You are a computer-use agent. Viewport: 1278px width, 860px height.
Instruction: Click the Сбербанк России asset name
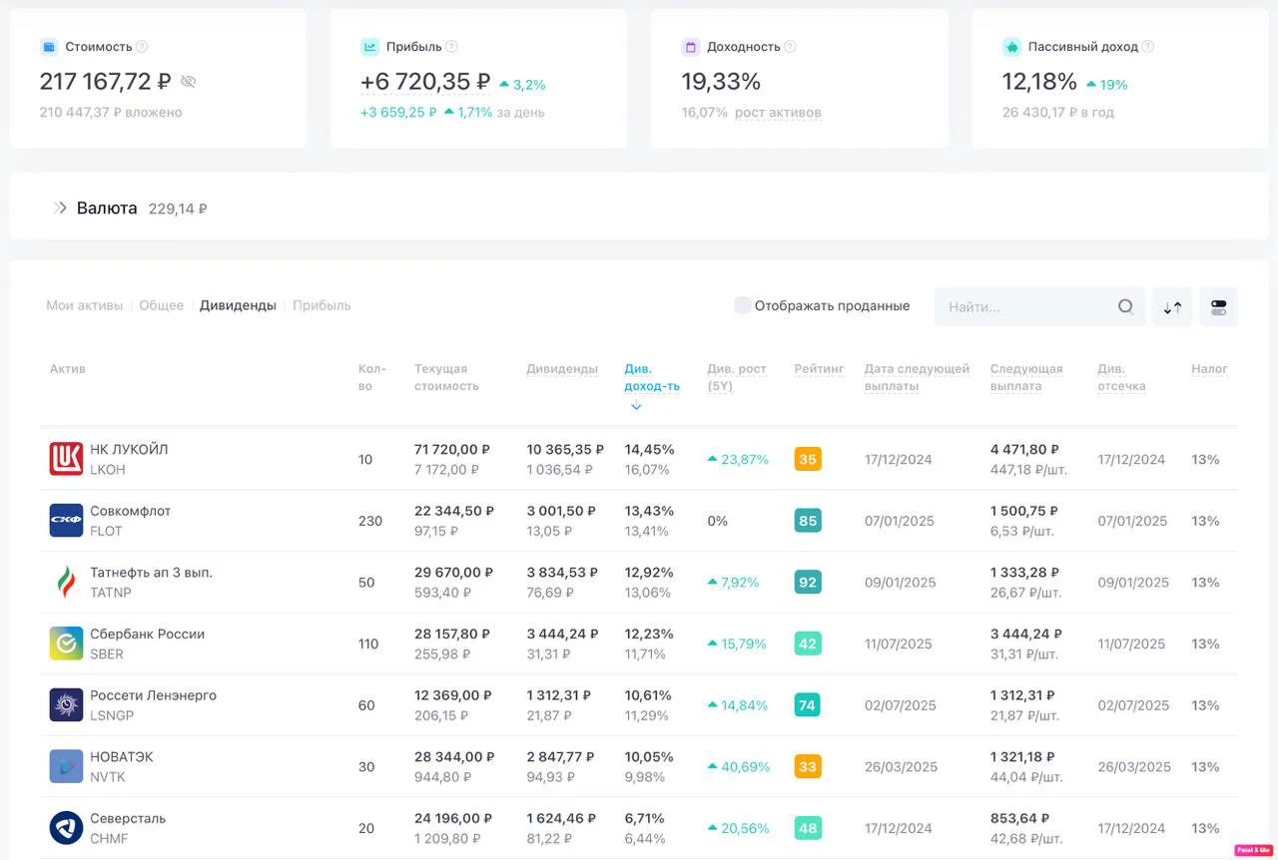(x=147, y=634)
